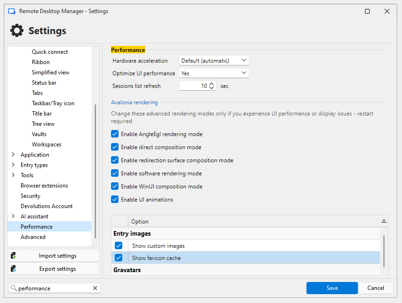This screenshot has height=303, width=402.
Task: Click the Tools tree label
Action: pyautogui.click(x=27, y=175)
